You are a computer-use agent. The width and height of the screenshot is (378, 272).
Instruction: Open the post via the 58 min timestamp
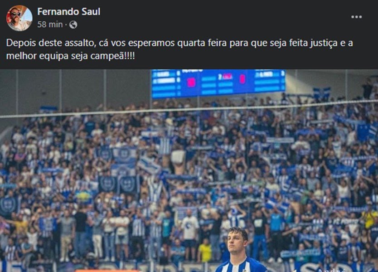50,24
